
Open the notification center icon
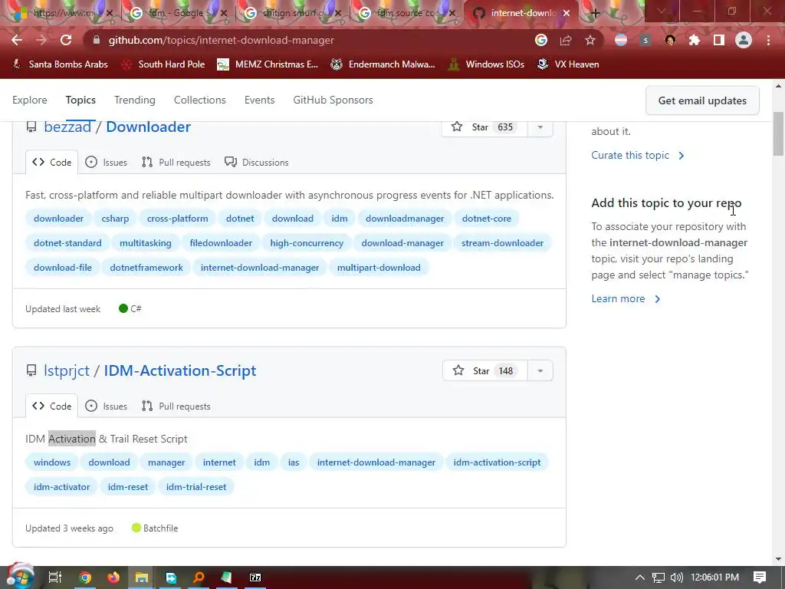click(760, 577)
